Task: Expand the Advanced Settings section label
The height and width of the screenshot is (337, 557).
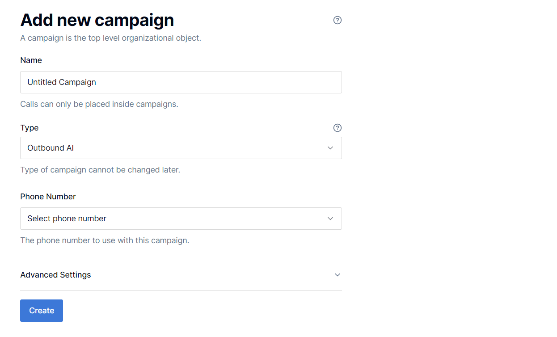Action: 55,275
